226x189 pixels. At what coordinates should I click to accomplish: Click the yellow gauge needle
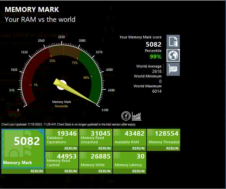click(75, 91)
